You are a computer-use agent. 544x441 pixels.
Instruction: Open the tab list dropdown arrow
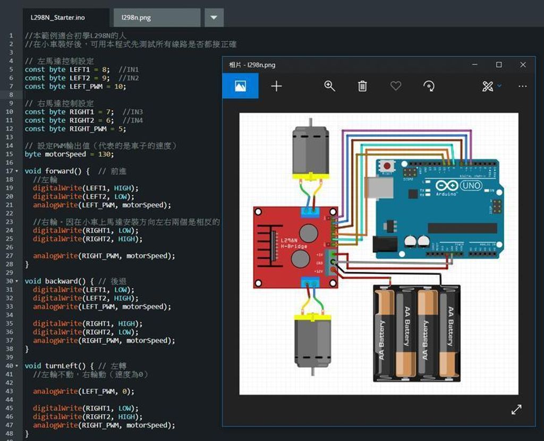(214, 18)
